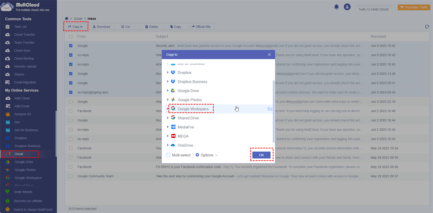This screenshot has height=213, width=433.
Task: Check the Google Community Team email
Action: point(71,176)
